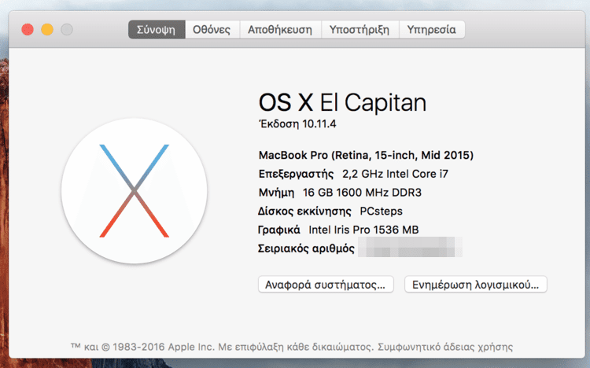Screen dimensions: 590x368
Task: Click the MacBook Pro (Retina, 15-inch, Mid 2015) text
Action: click(x=366, y=155)
